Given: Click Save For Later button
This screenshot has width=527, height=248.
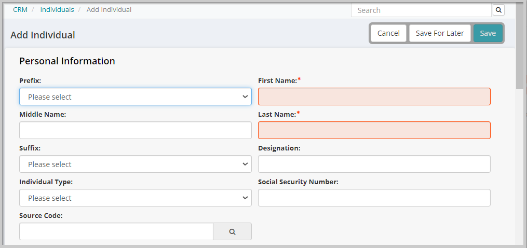Looking at the screenshot, I should (440, 33).
